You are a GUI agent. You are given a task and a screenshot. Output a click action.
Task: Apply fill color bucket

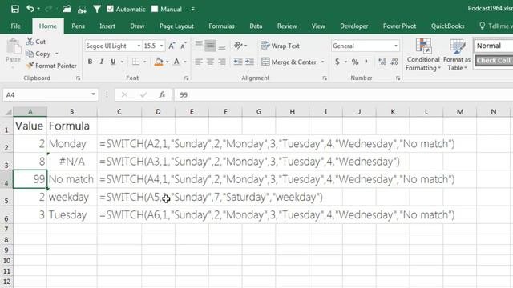pyautogui.click(x=159, y=62)
